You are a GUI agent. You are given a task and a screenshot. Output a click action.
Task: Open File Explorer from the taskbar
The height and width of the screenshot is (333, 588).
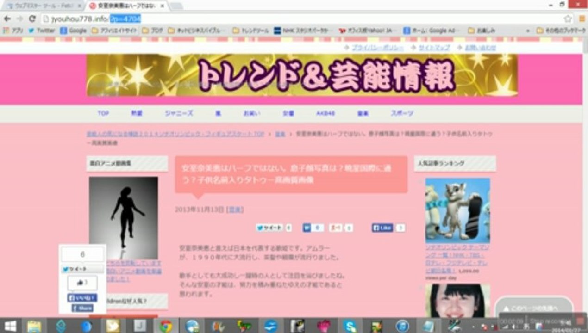[x=34, y=326]
